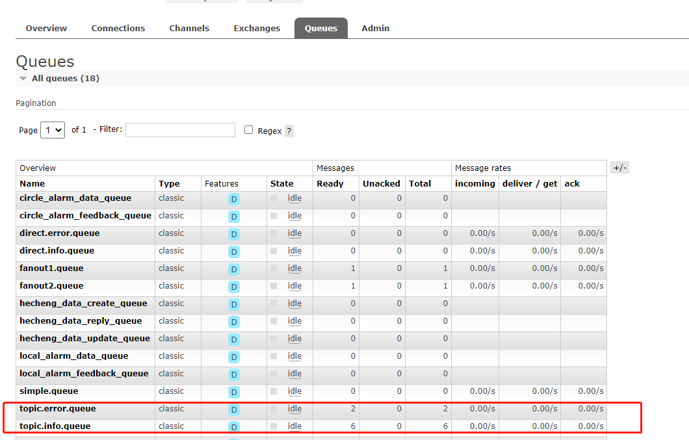Open local_alarm_feedback_queue details
Image resolution: width=689 pixels, height=440 pixels.
pos(84,374)
